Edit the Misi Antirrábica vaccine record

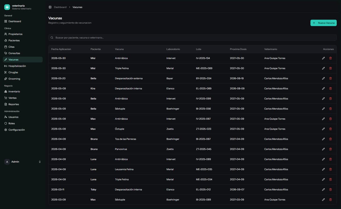click(323, 58)
